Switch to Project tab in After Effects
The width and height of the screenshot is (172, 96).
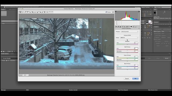3,10
